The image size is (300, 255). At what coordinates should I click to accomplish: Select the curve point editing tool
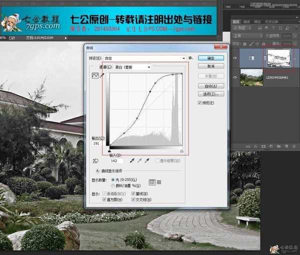pos(95,75)
